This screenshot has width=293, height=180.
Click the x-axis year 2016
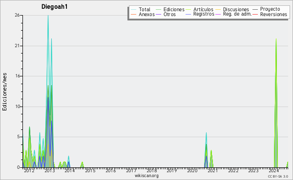point(111,171)
